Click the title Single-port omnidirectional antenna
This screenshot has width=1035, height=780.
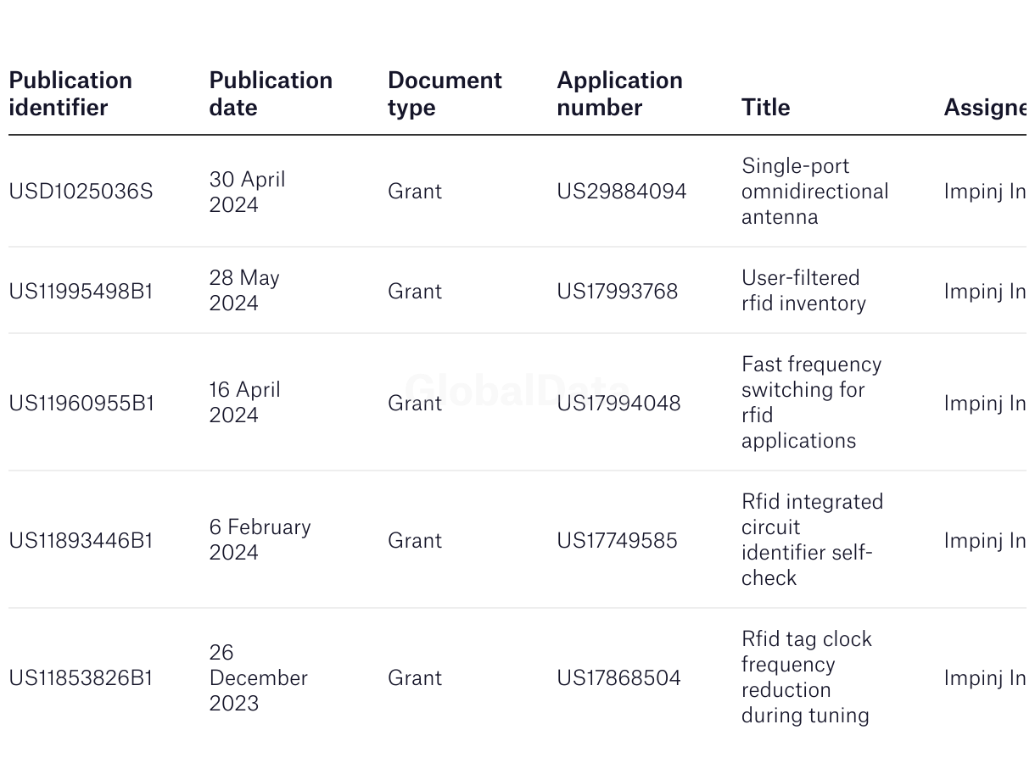pos(814,192)
